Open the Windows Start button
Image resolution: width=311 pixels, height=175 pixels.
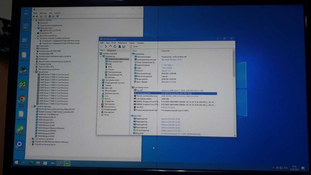coord(17,163)
